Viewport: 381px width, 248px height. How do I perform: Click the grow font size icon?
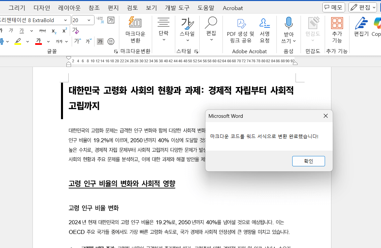pos(78,41)
